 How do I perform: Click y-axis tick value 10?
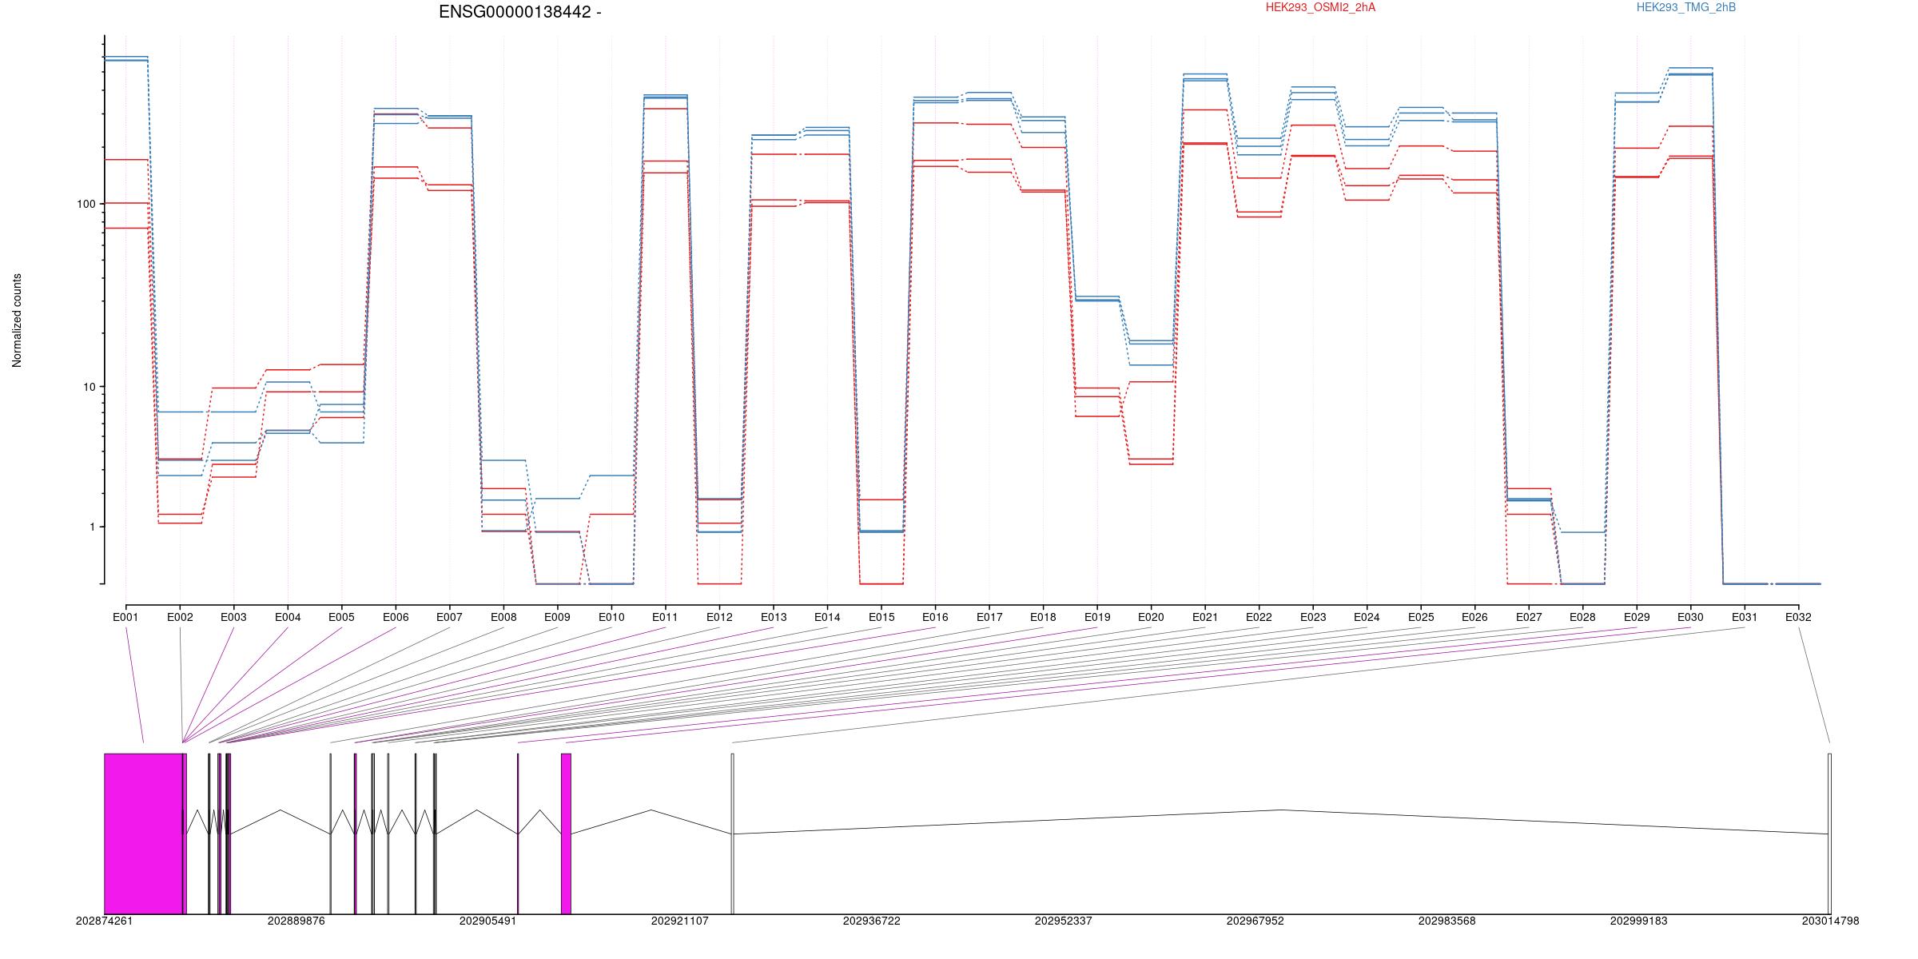pyautogui.click(x=89, y=387)
